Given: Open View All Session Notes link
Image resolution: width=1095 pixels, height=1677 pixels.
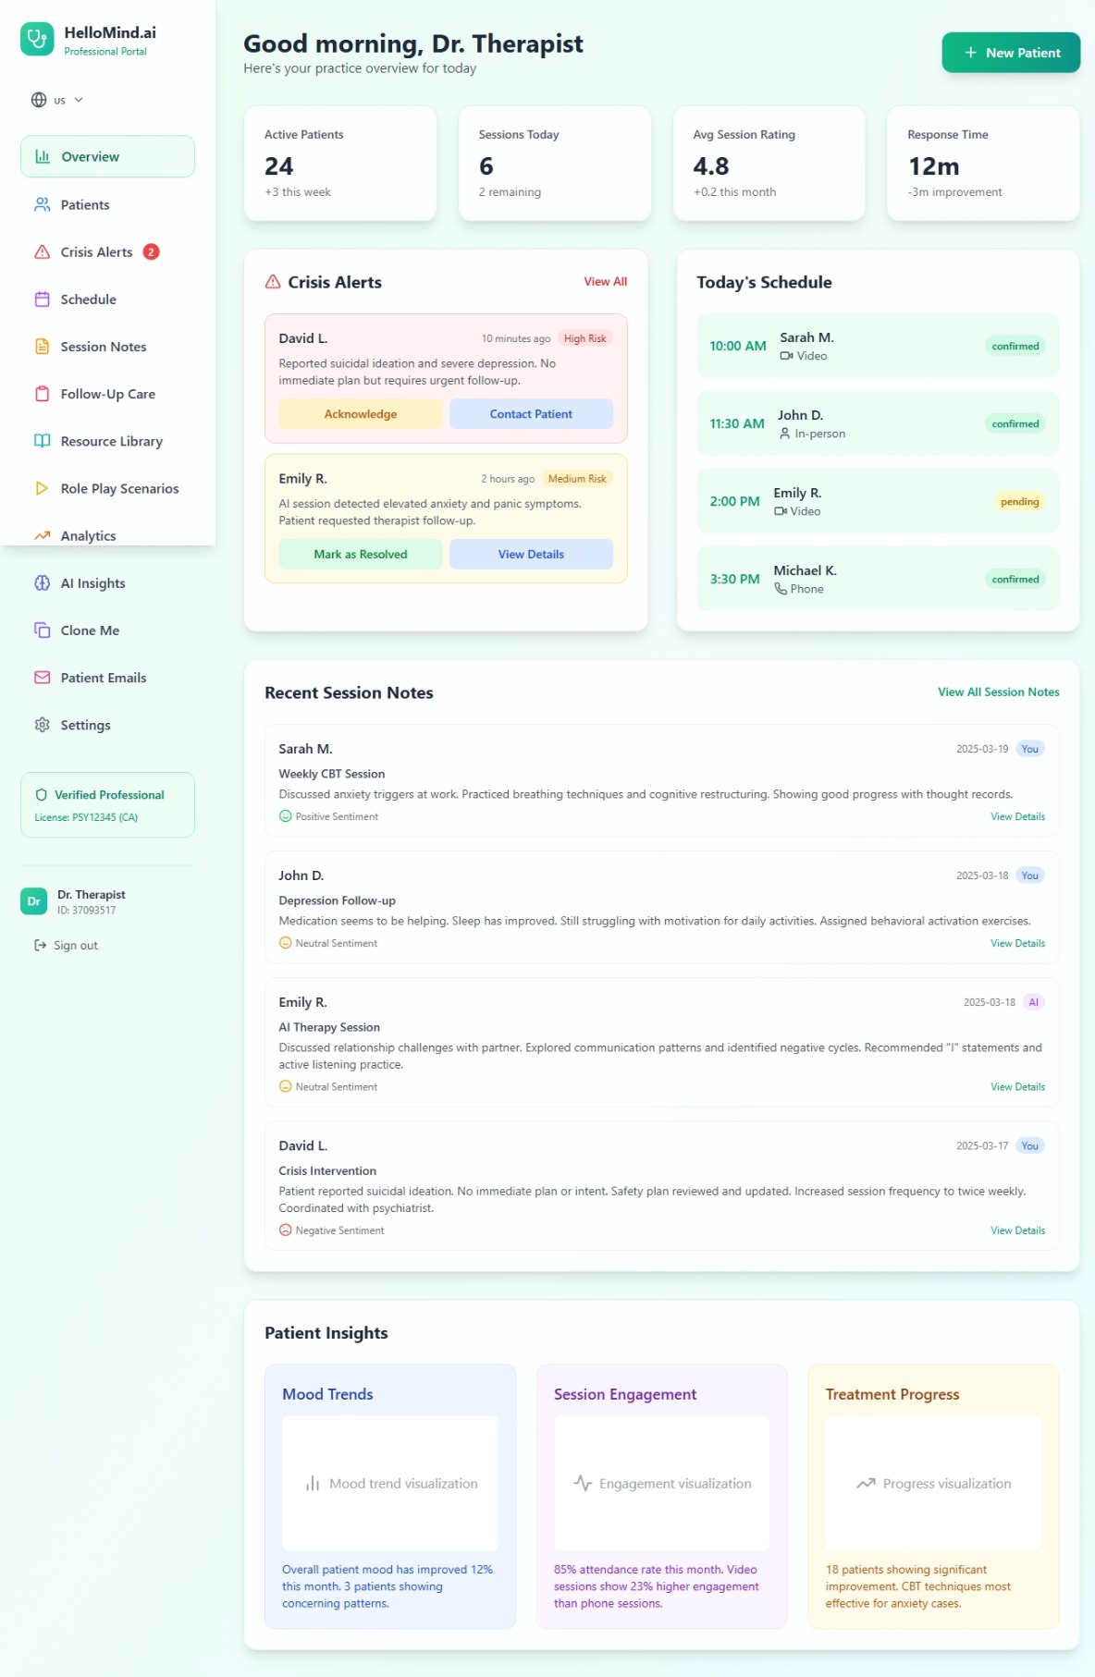Looking at the screenshot, I should tap(999, 692).
